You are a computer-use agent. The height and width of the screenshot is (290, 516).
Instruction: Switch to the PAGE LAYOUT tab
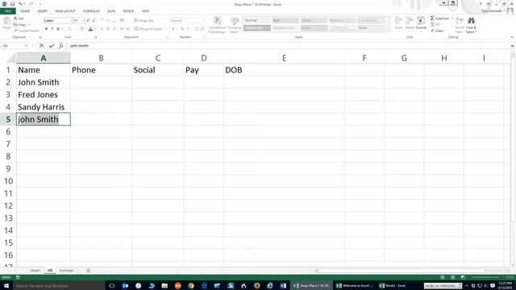65,11
